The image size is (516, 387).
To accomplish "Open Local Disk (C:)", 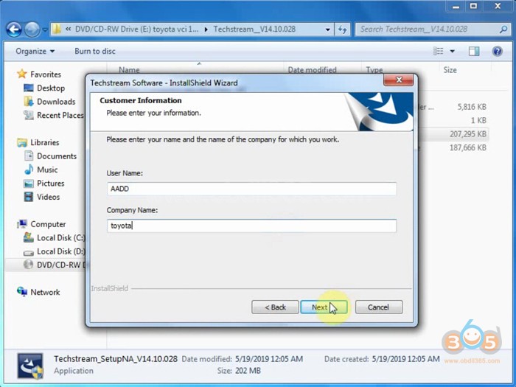I will pyautogui.click(x=60, y=238).
